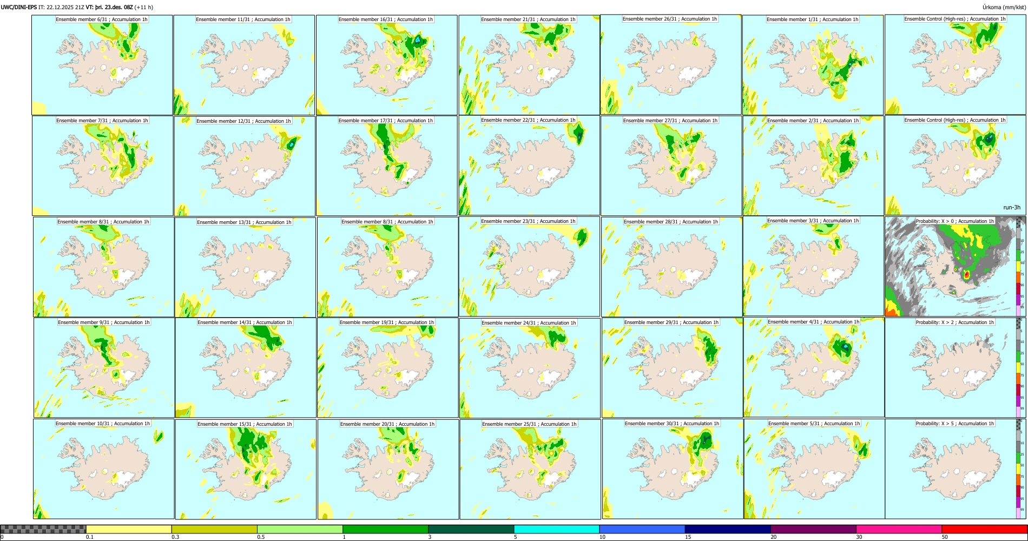
Task: Open the Ensemble member 19/31 map
Action: point(388,368)
